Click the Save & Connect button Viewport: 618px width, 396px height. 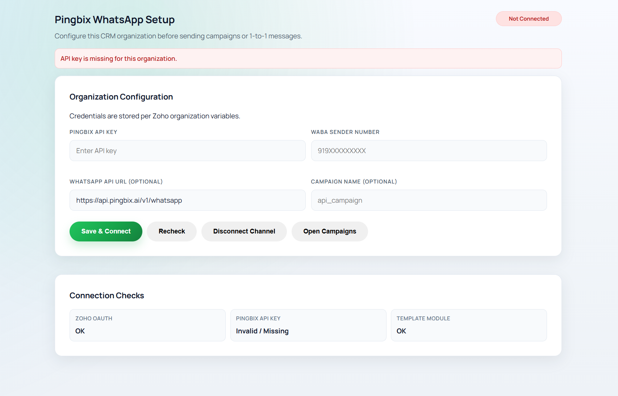(106, 231)
